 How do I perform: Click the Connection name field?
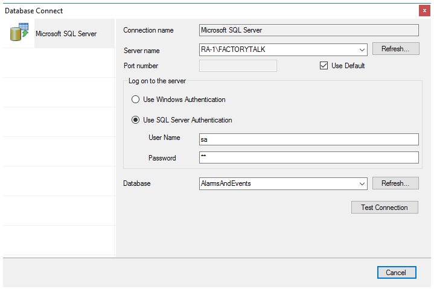(308, 30)
